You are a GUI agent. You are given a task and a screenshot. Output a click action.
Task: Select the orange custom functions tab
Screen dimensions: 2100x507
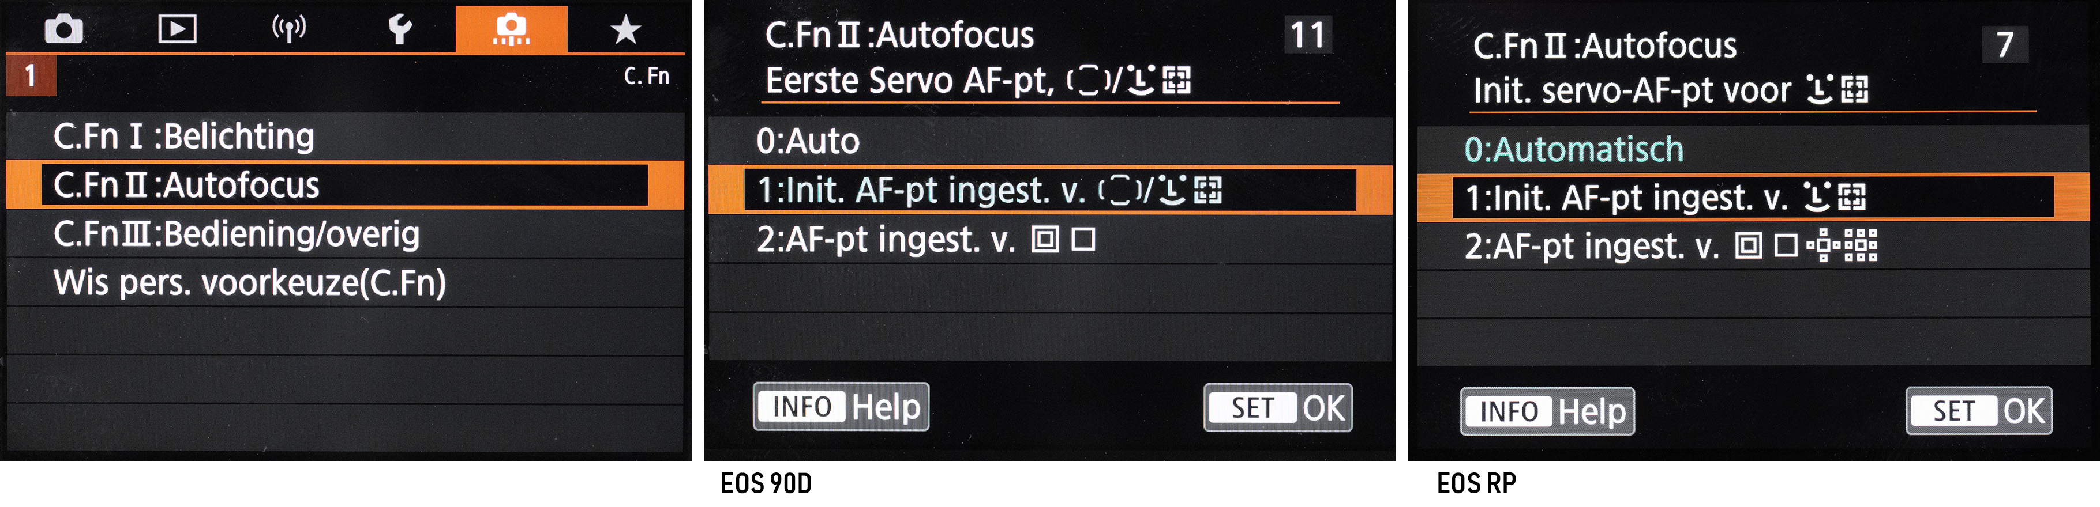(x=511, y=30)
